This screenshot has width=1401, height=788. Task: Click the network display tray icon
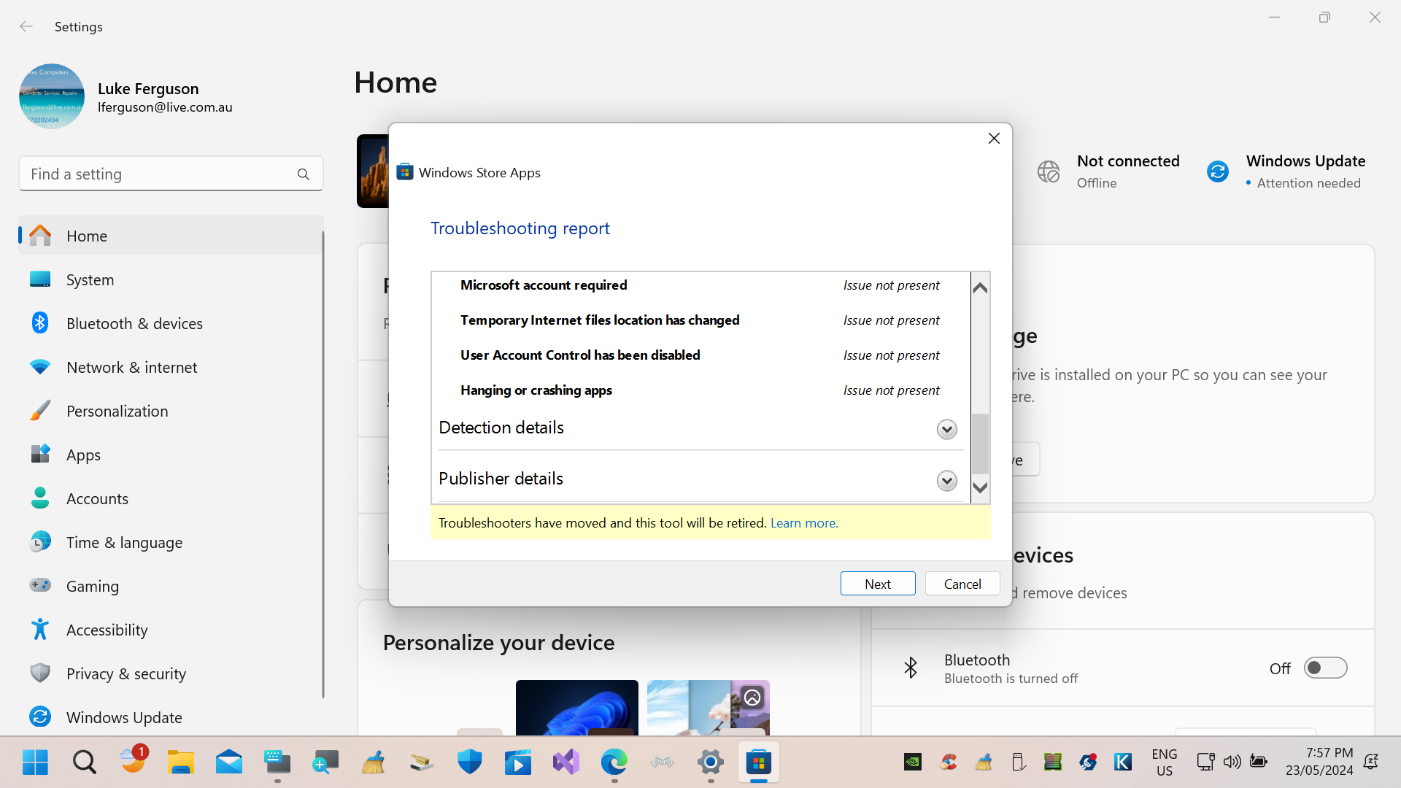tap(1205, 762)
